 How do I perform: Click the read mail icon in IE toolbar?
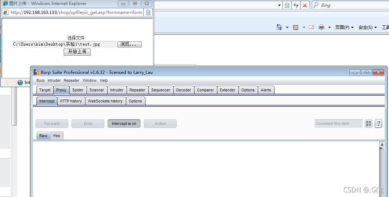point(311,27)
